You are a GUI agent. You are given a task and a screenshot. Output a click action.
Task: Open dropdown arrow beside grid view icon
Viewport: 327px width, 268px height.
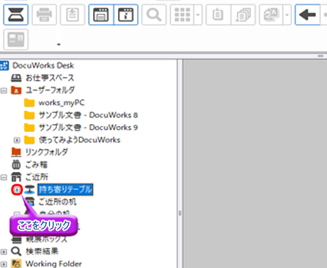[198, 15]
